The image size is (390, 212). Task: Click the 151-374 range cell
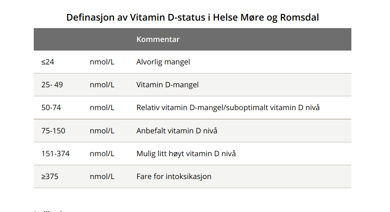click(55, 154)
